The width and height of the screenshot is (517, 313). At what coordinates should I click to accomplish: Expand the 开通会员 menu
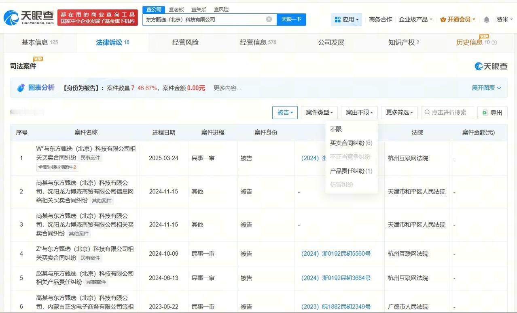458,19
